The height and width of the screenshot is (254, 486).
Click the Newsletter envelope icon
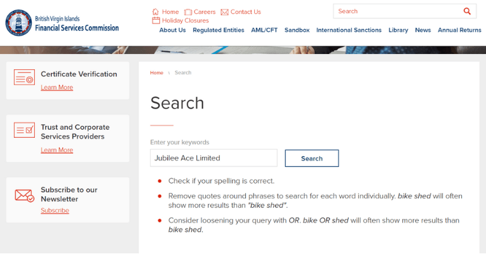[x=24, y=195]
